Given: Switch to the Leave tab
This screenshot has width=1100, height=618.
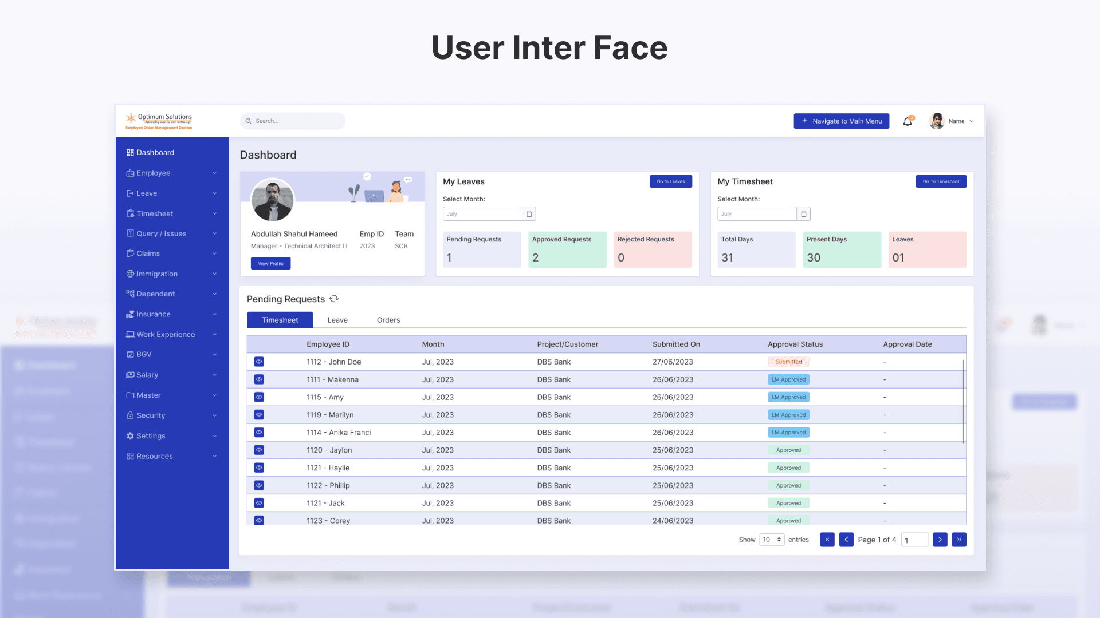Looking at the screenshot, I should tap(337, 320).
